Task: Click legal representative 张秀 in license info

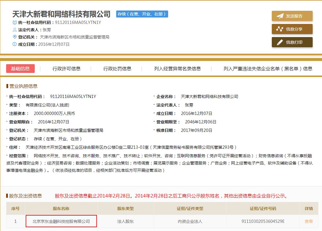Action: coord(189,105)
